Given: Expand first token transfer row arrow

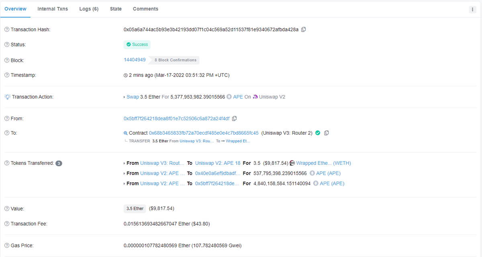Looking at the screenshot, I should (x=125, y=163).
